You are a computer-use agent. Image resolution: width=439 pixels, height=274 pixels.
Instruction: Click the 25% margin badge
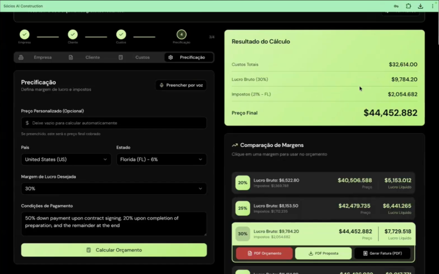243,208
